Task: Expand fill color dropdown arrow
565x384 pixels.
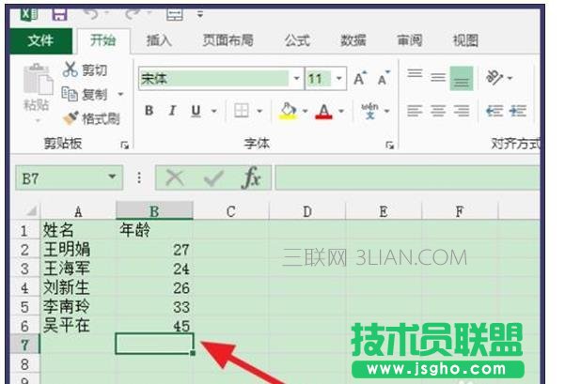Action: pyautogui.click(x=306, y=111)
